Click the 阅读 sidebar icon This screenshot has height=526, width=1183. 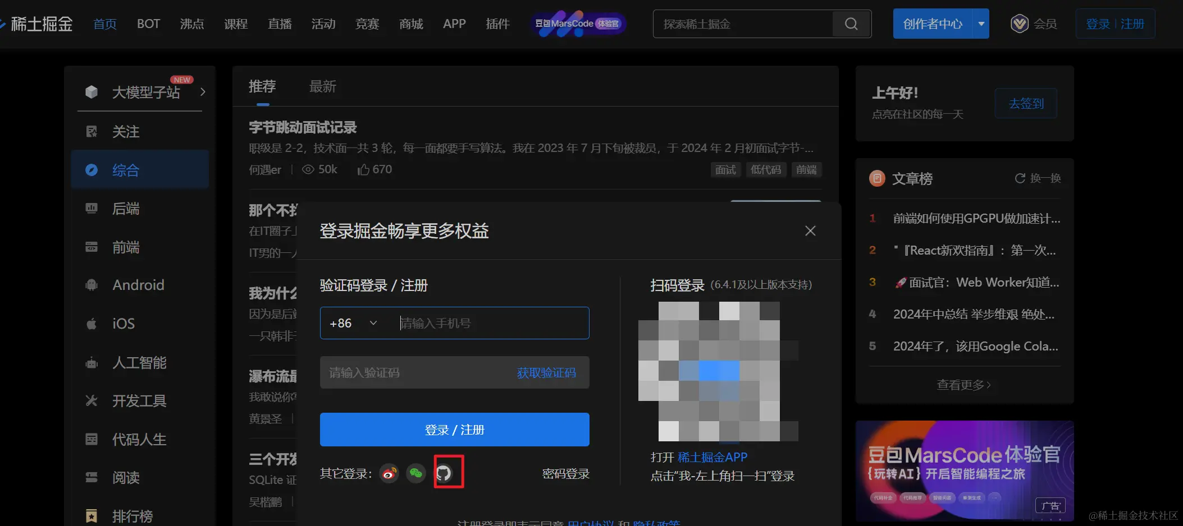(x=92, y=477)
